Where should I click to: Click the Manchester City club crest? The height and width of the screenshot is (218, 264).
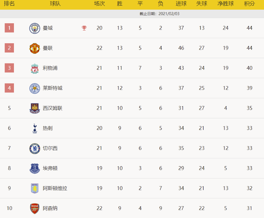point(34,28)
